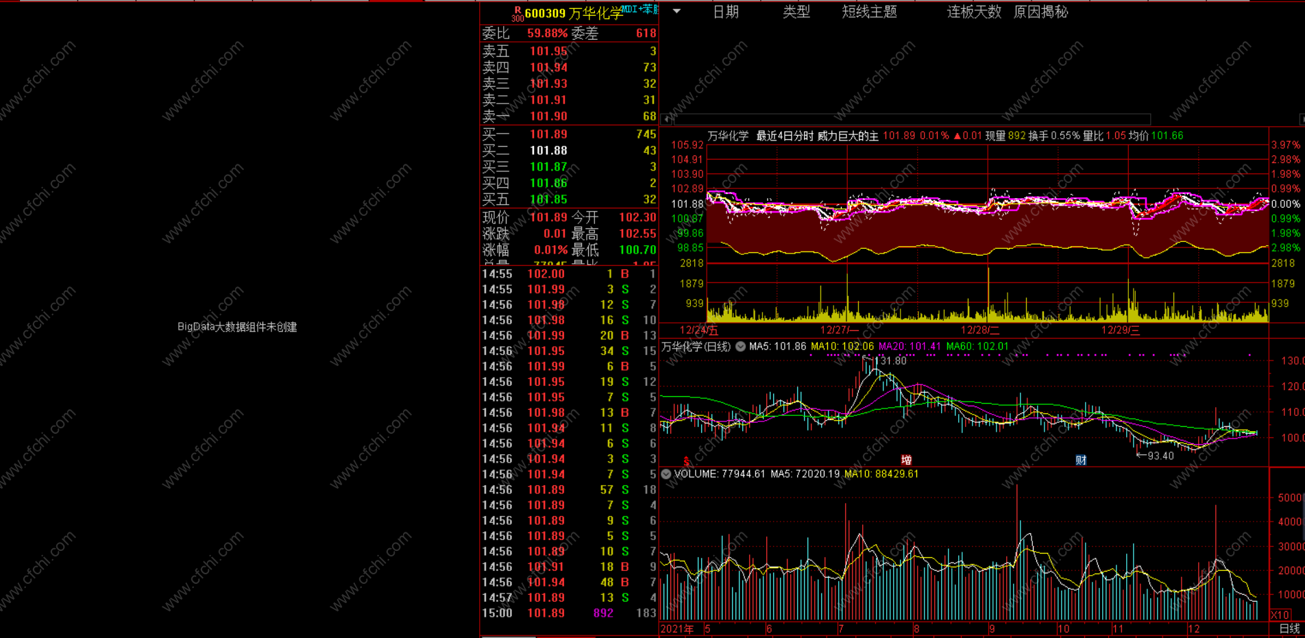Click the stock code 600309
1305x638 pixels.
point(546,14)
